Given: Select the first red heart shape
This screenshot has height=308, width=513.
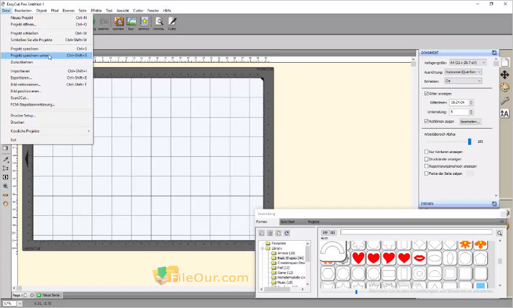Looking at the screenshot, I should 358,258.
